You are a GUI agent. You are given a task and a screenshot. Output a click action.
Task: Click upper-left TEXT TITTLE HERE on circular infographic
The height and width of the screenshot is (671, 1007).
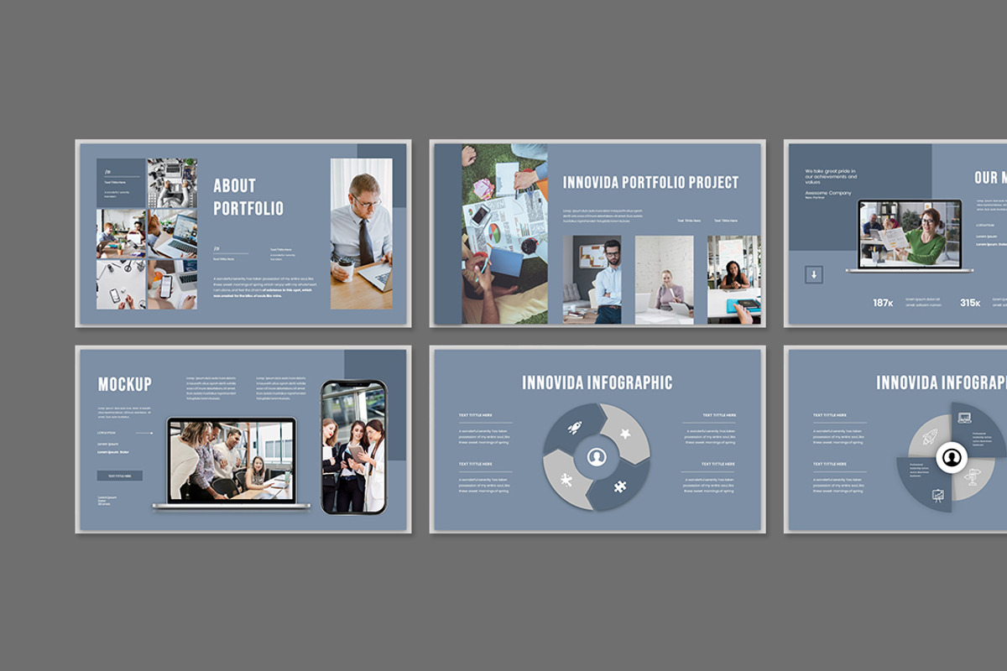tap(475, 415)
